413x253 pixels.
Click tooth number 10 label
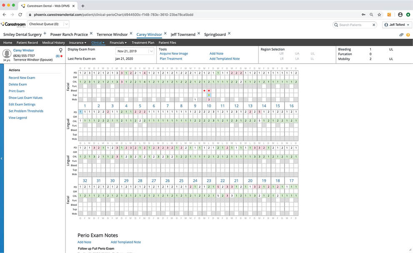(x=209, y=106)
